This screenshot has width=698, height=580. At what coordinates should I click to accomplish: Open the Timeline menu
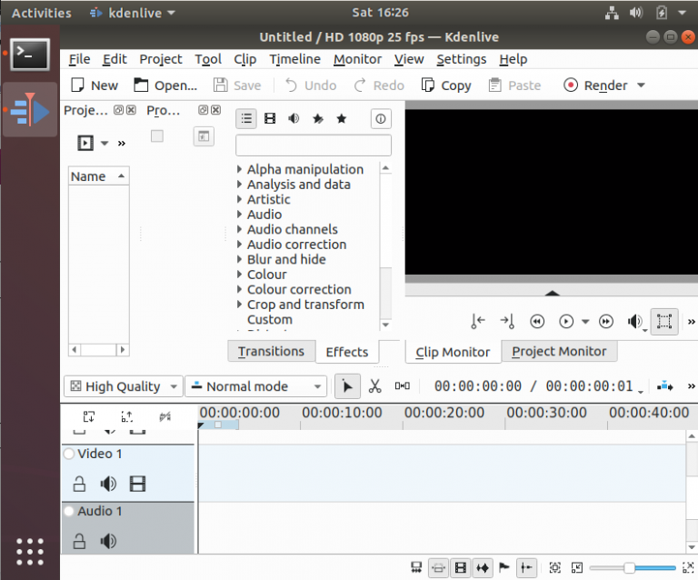294,59
